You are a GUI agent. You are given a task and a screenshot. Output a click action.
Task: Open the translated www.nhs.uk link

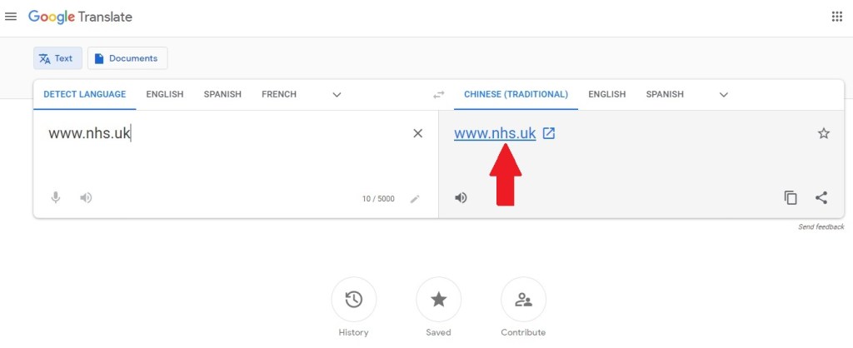[x=495, y=133]
